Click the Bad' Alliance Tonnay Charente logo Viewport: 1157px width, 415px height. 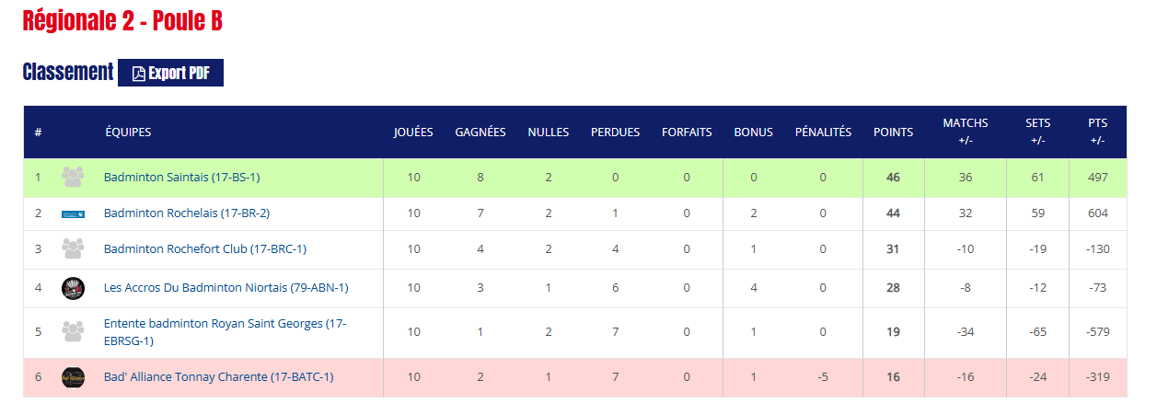pyautogui.click(x=73, y=377)
